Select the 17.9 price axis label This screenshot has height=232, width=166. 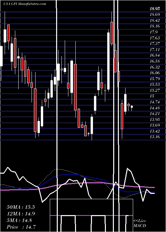154,32
